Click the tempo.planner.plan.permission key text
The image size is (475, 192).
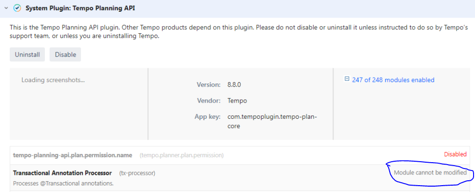pyautogui.click(x=181, y=155)
